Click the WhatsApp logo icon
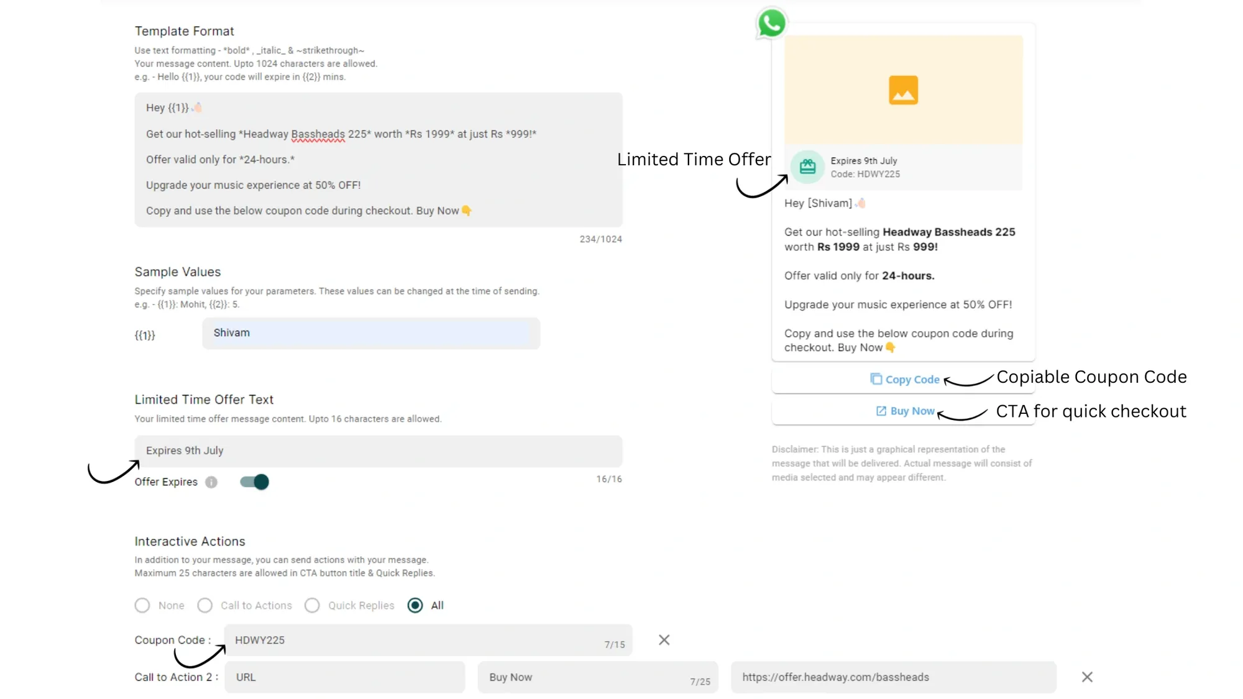The height and width of the screenshot is (699, 1243). 771,24
